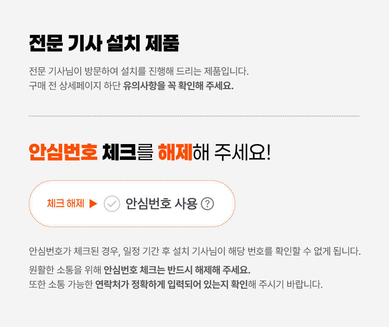The image size is (389, 327).
Task: Click the bold 체크 headline word
Action: tap(119, 152)
